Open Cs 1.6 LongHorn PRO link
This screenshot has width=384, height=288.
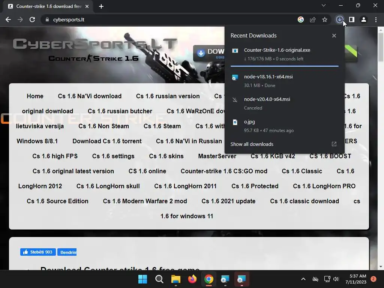coord(324,186)
